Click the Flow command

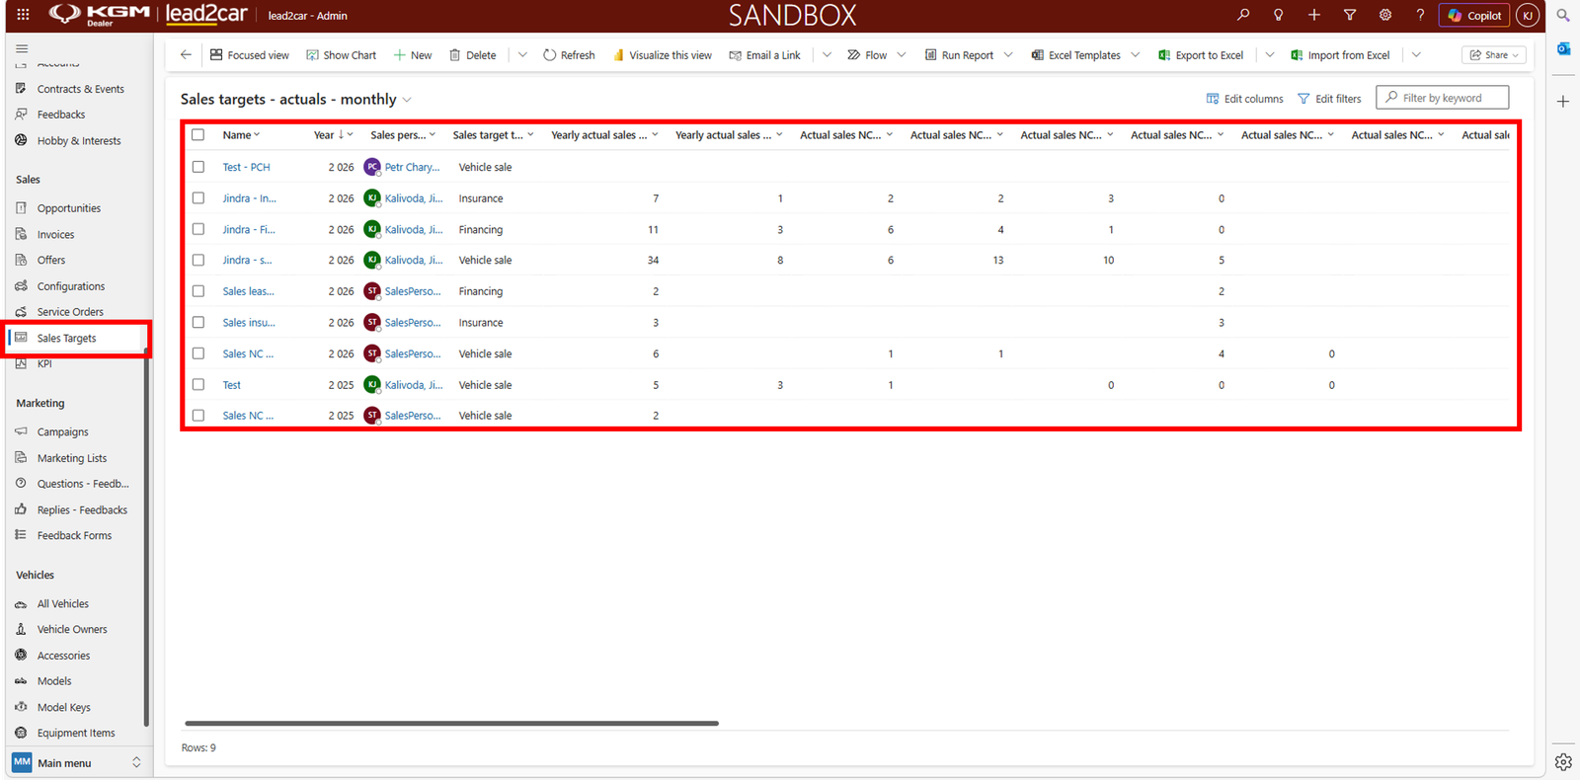coord(867,55)
